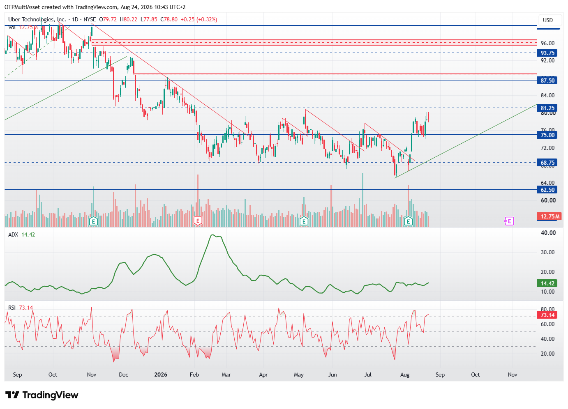Click the Jun label on time axis
Screen dimensions: 568x409
pos(332,375)
